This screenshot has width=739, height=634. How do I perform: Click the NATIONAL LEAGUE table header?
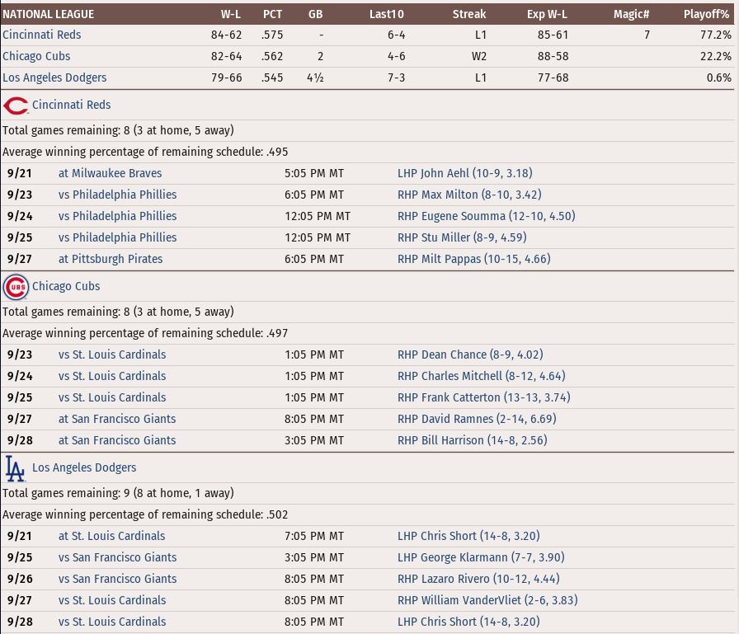coord(48,14)
